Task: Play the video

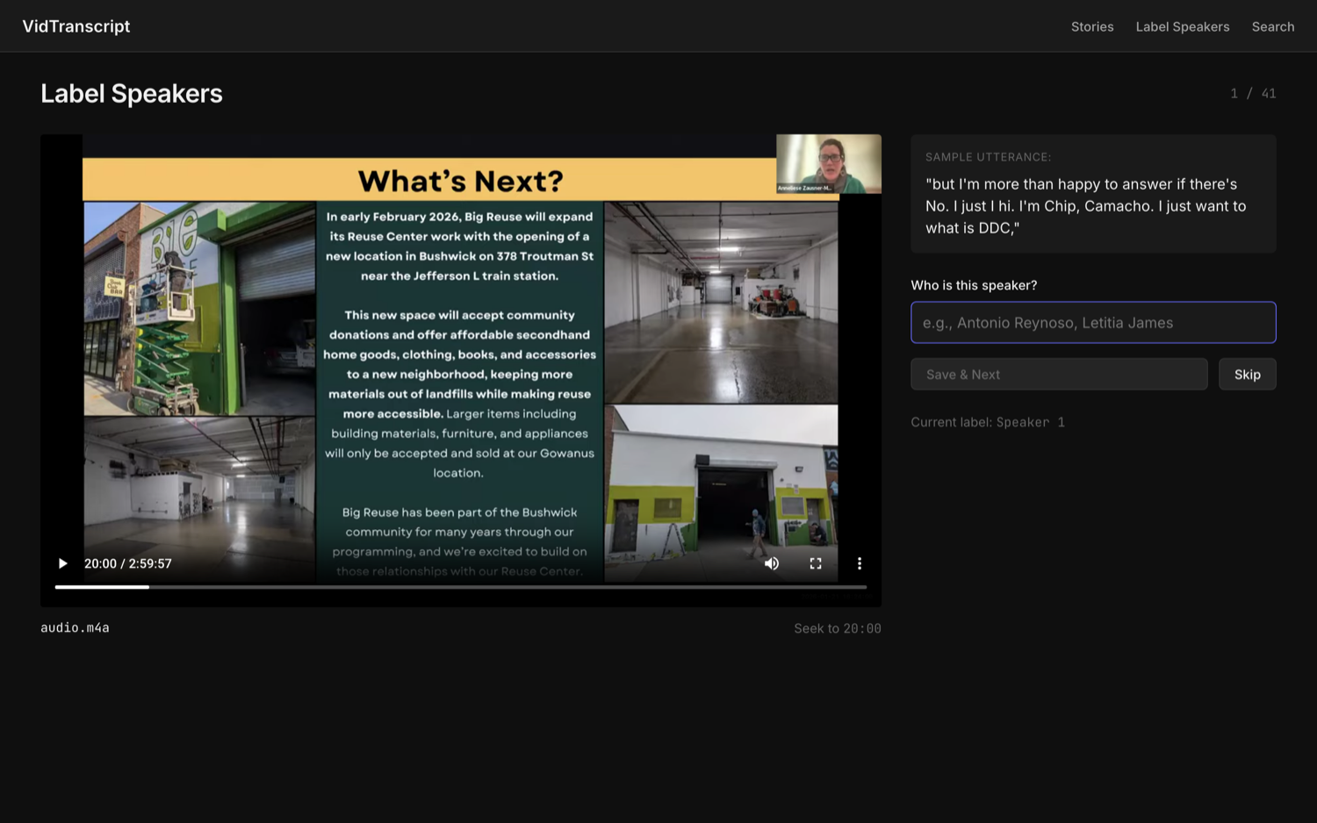Action: coord(62,563)
